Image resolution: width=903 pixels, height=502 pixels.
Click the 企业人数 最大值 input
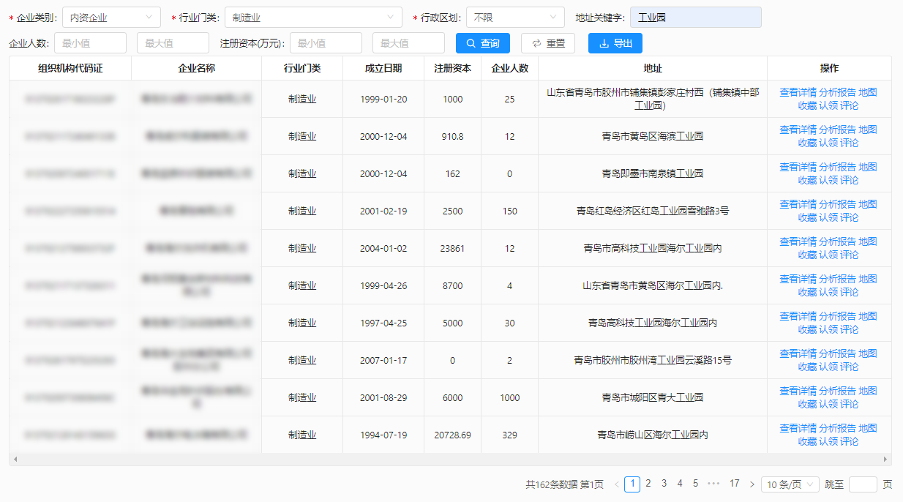173,43
